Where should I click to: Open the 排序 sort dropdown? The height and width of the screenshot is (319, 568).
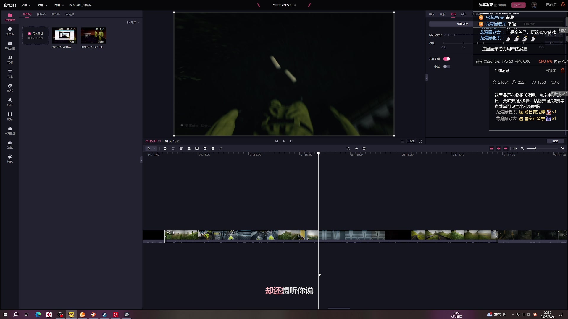click(133, 22)
